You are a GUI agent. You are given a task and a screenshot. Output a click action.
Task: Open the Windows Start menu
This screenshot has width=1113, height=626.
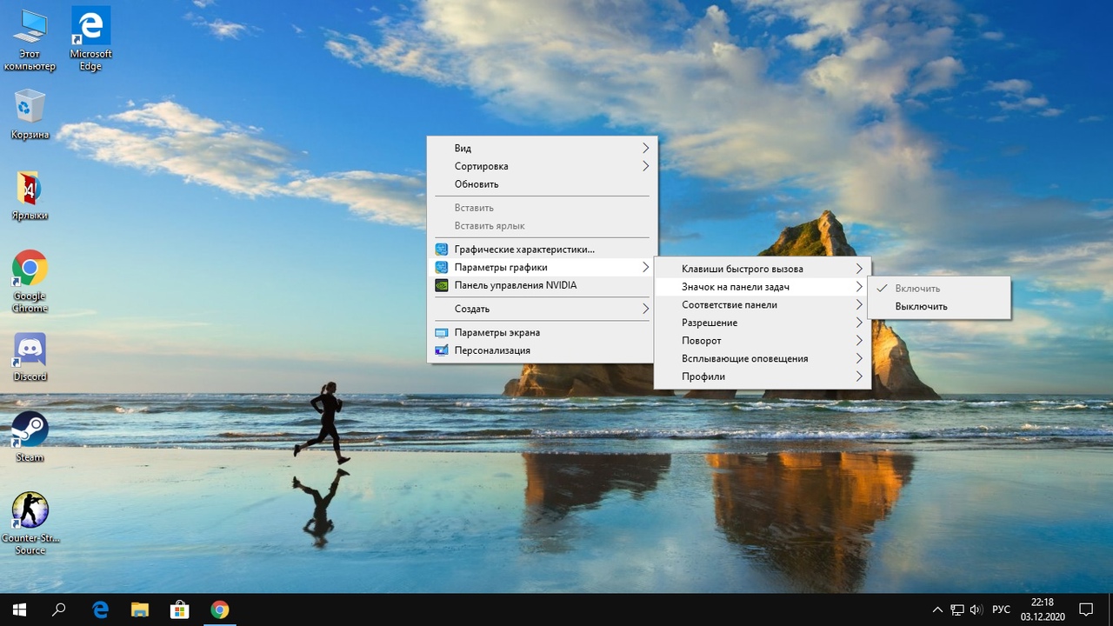(19, 609)
